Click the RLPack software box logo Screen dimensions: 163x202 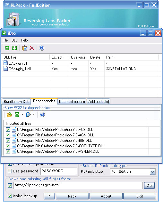coord(13,19)
